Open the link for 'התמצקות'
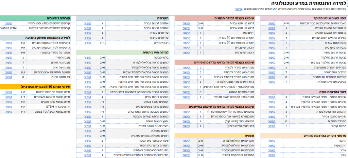This screenshot has height=158, width=348. [272, 145]
